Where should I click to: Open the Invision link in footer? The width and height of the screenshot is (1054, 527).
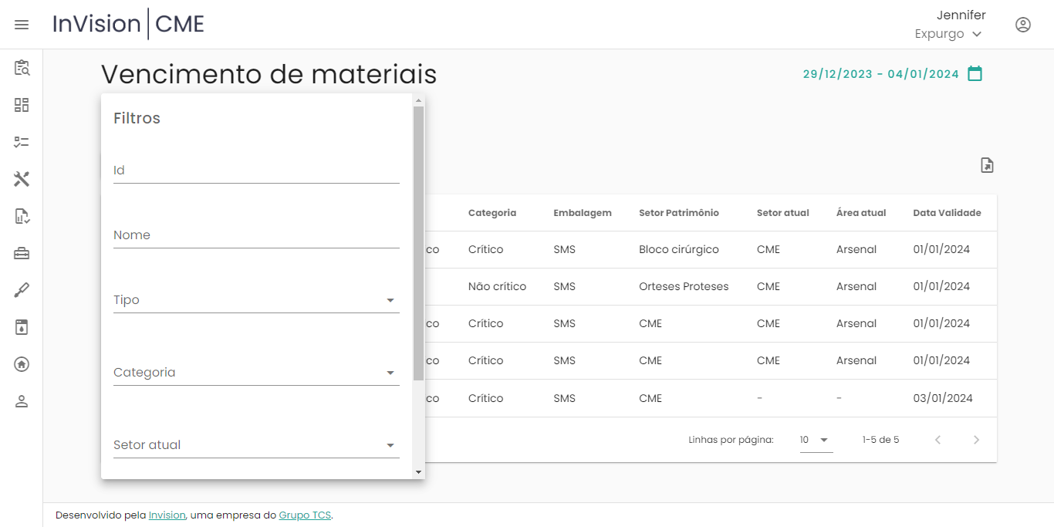[x=167, y=515]
